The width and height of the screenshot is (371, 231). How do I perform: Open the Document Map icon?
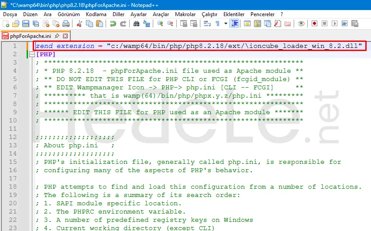tap(258, 24)
